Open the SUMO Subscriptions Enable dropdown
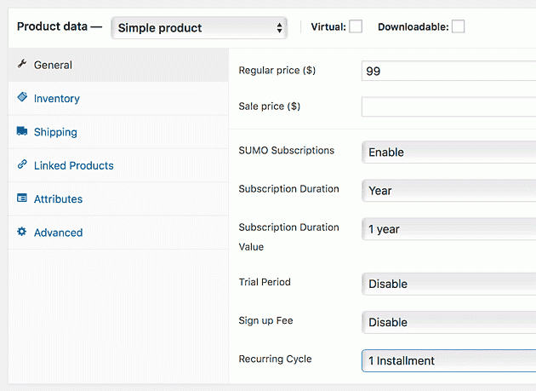This screenshot has height=391, width=536. 449,152
